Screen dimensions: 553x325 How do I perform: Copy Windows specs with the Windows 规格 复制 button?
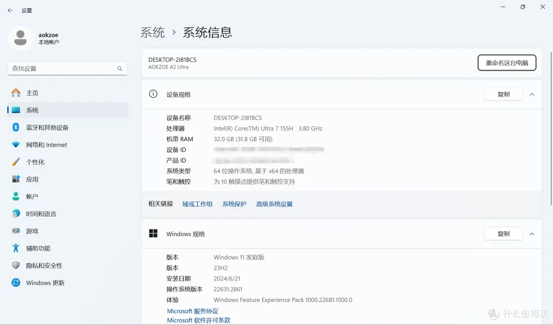[503, 234]
